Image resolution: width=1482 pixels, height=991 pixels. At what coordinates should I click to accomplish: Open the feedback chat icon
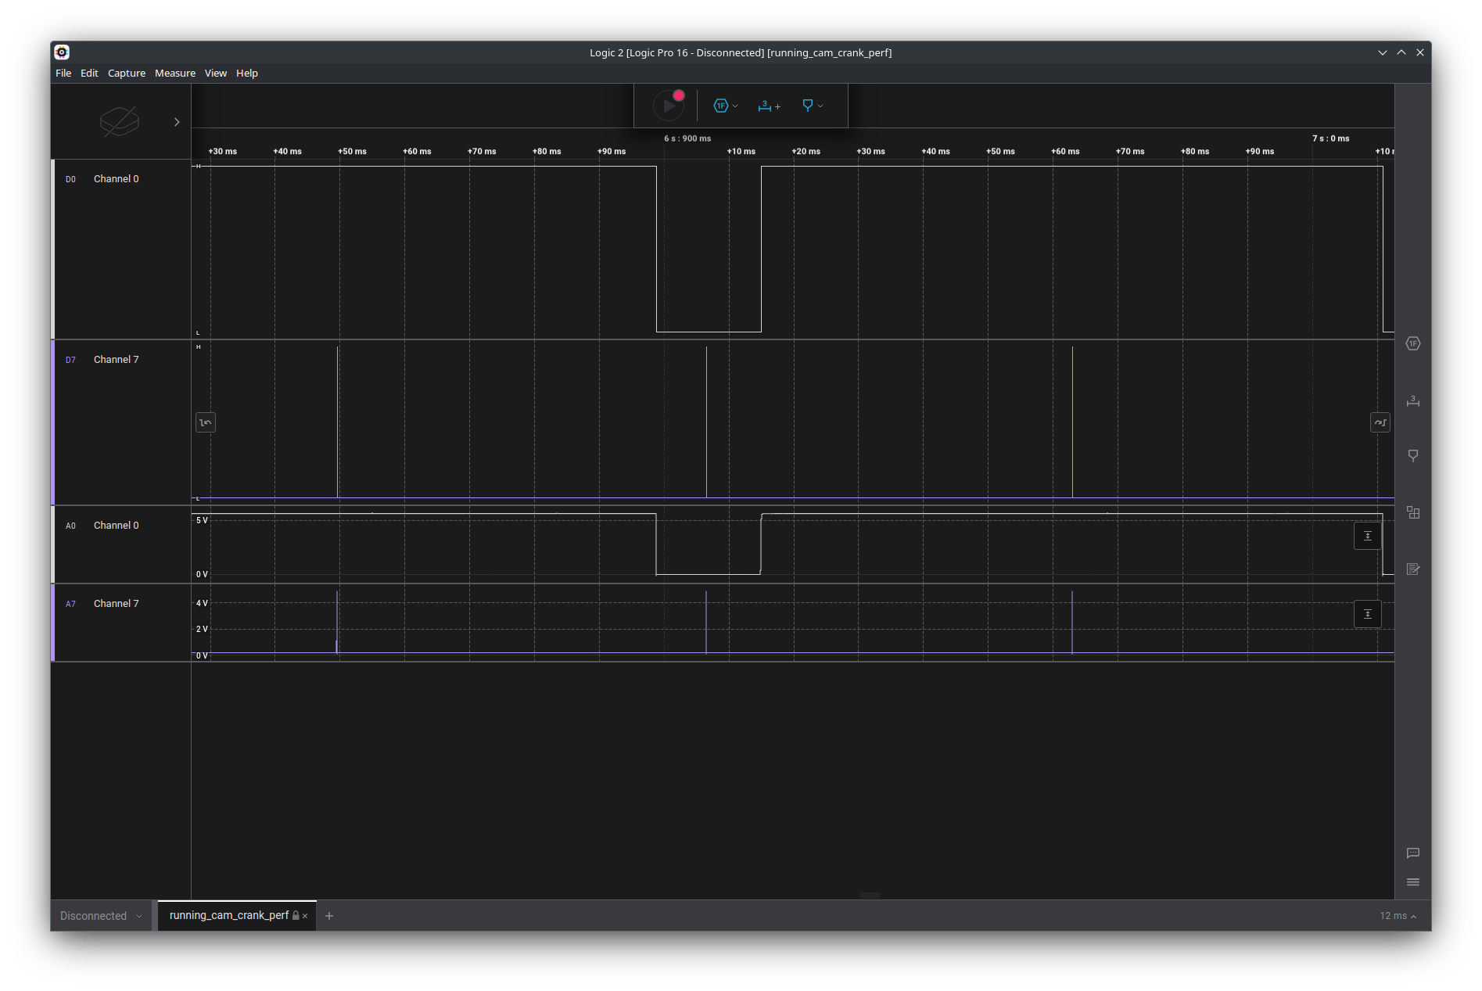[x=1412, y=853]
